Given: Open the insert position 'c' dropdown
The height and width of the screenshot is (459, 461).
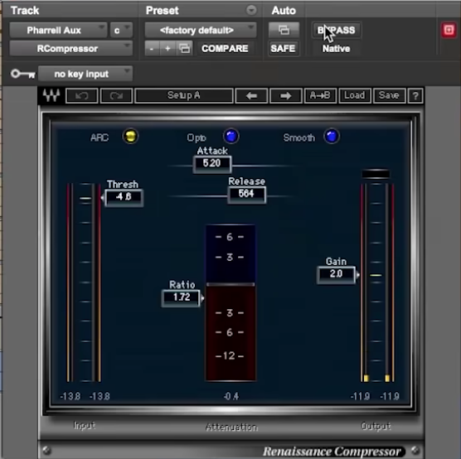Looking at the screenshot, I should pyautogui.click(x=121, y=30).
